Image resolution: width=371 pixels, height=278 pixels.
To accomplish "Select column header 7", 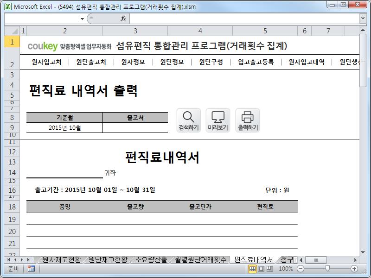I will tap(328, 31).
